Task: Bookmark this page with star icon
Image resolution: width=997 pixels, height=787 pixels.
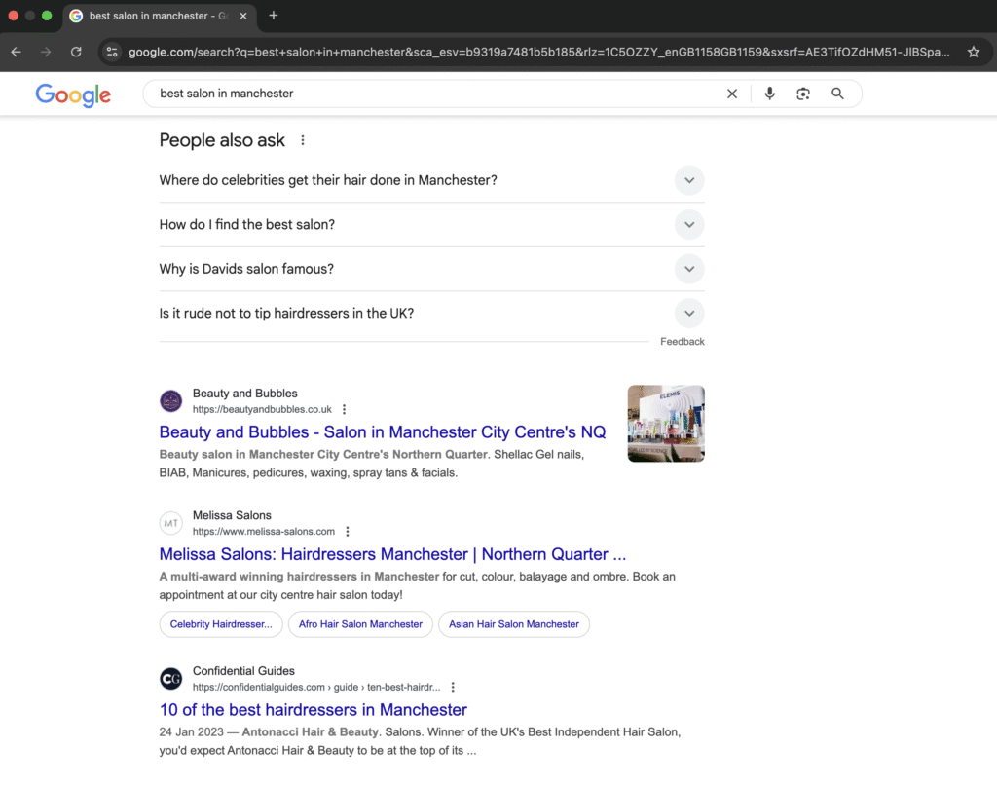Action: pos(973,53)
